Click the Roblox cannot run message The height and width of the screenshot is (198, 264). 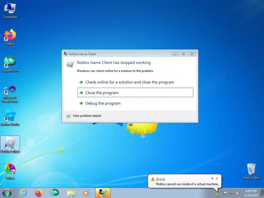[187, 184]
